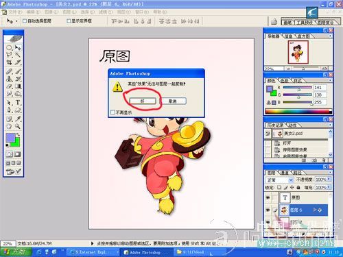Switch to the 动作 tab
This screenshot has width=343, height=257.
click(x=292, y=125)
